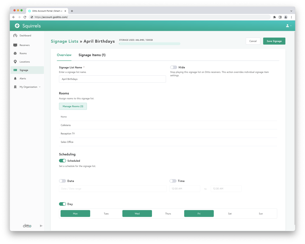Select the Receivers sidebar icon
This screenshot has width=305, height=244.
(x=15, y=45)
